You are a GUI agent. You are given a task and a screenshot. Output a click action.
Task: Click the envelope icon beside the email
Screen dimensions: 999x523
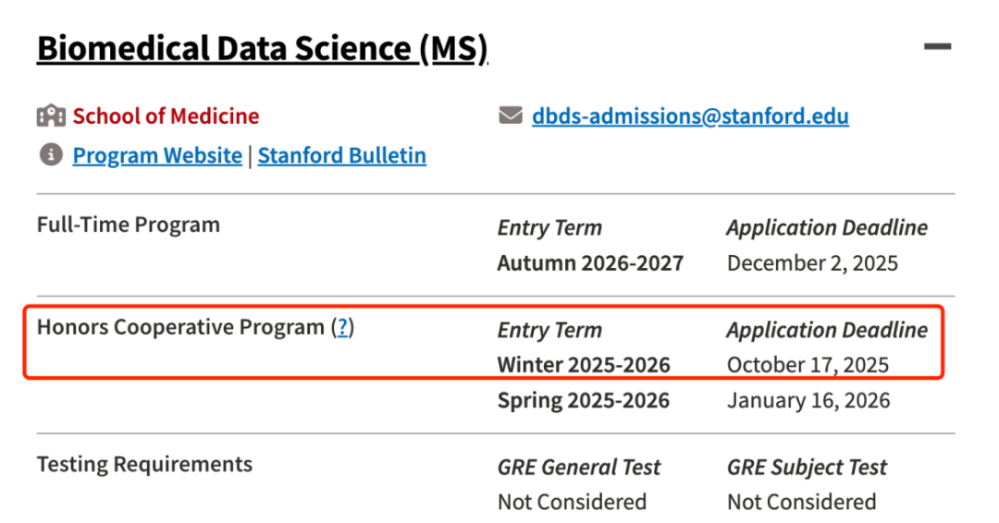[511, 116]
